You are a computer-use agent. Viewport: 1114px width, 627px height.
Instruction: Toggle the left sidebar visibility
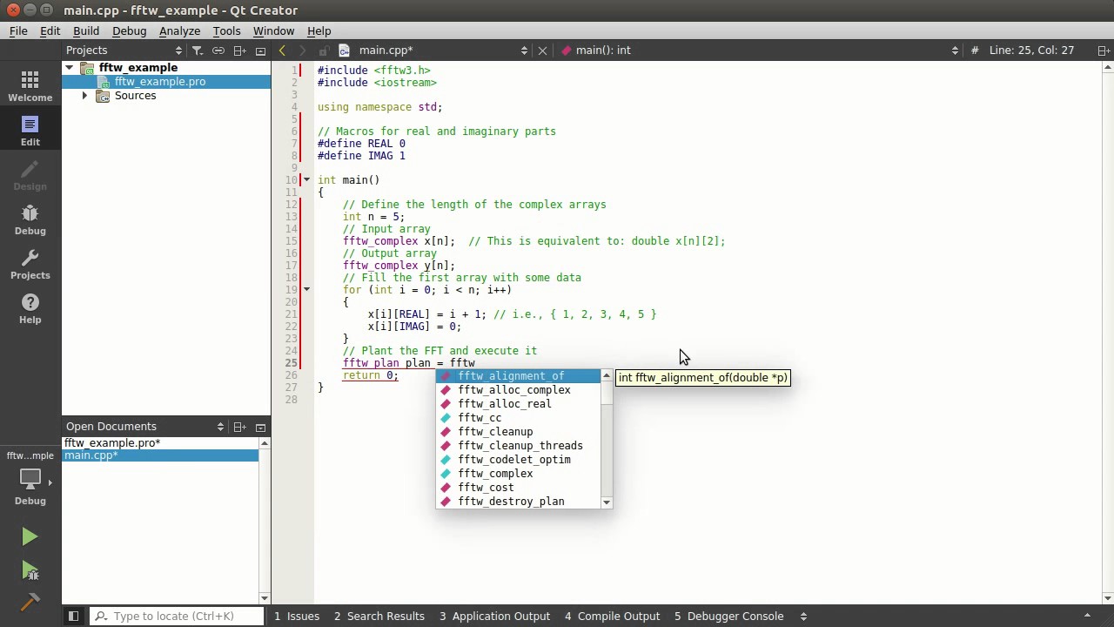[x=73, y=617]
